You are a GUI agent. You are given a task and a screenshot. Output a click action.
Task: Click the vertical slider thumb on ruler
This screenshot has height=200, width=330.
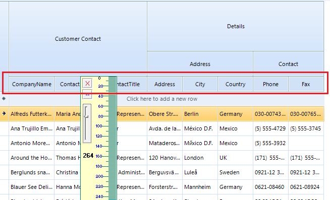point(86,116)
